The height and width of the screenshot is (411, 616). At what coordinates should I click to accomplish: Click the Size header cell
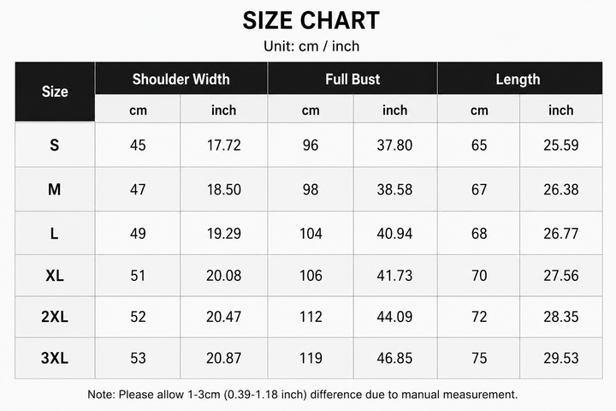tap(55, 92)
